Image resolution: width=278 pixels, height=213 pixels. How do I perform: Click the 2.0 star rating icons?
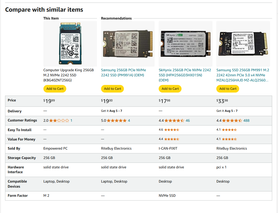59,121
